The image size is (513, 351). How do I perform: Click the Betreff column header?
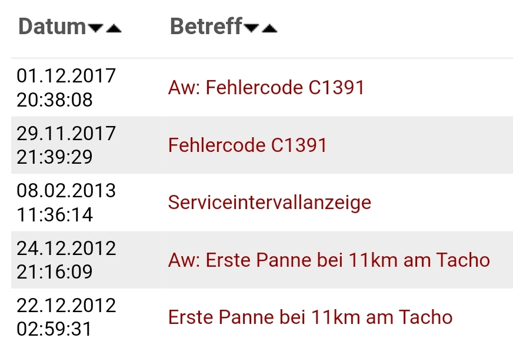(x=206, y=26)
